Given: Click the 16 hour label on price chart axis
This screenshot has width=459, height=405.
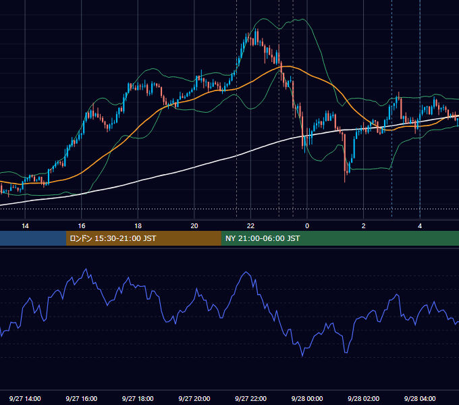Looking at the screenshot, I should coord(82,226).
